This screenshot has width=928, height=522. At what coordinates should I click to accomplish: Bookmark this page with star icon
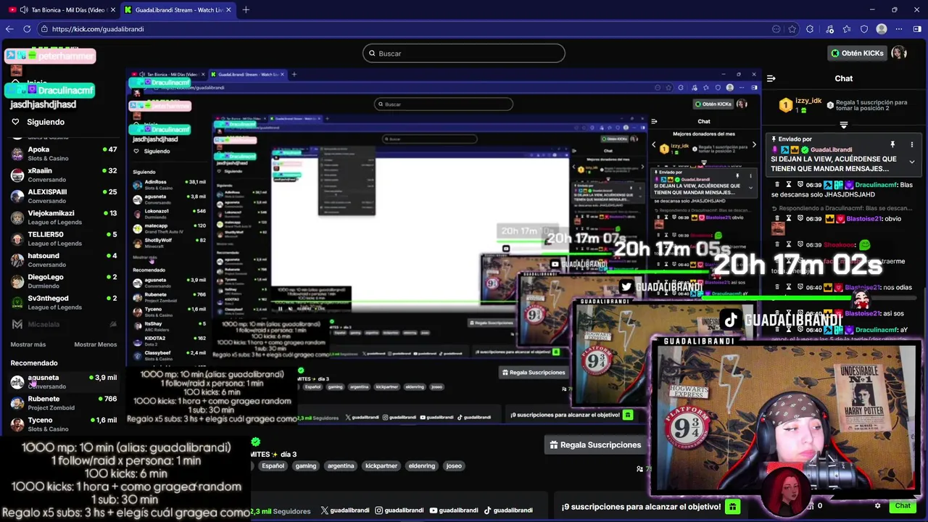792,29
